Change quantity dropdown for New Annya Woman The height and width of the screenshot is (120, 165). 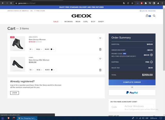coord(31,49)
